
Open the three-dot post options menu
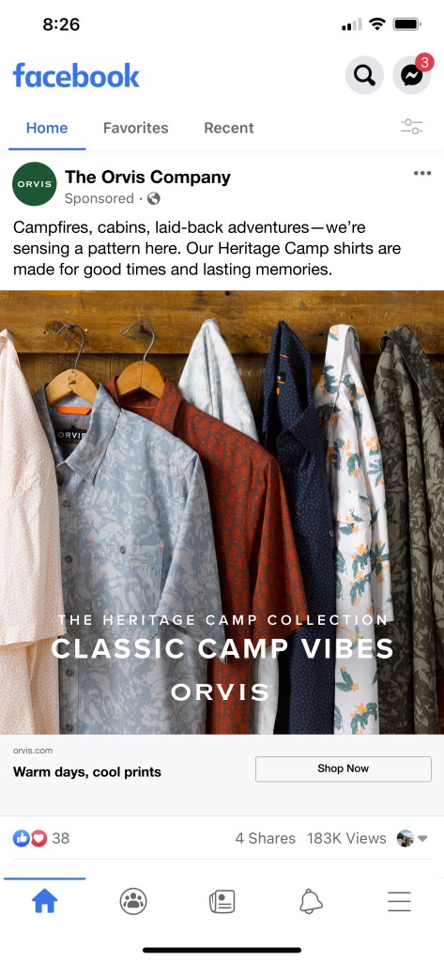coord(421,174)
